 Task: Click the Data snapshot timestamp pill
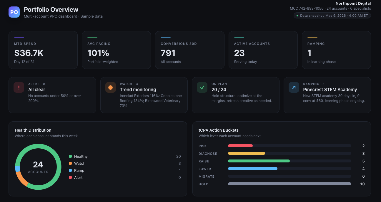(x=332, y=16)
